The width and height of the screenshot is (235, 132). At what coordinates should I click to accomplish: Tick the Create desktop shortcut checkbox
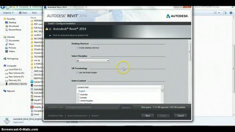(77, 48)
